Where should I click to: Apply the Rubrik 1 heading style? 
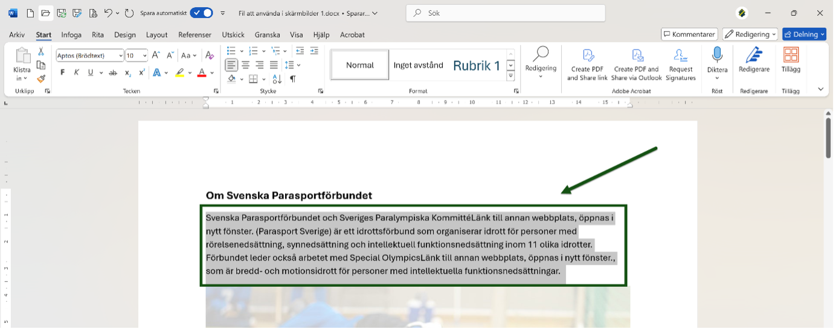pos(477,65)
